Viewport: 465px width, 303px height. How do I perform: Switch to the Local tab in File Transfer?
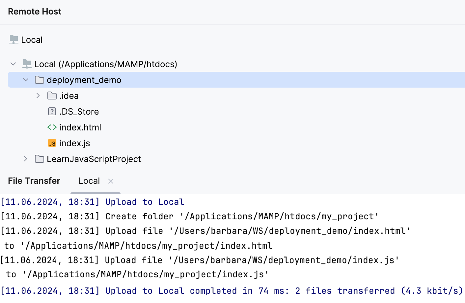[x=89, y=181]
